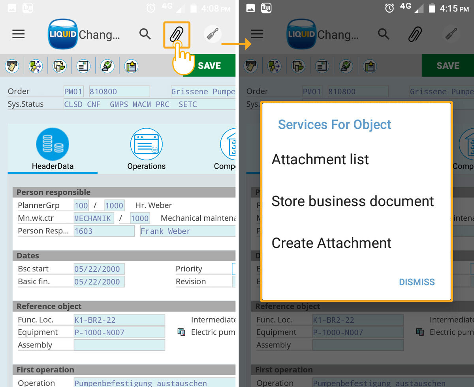Switch to the Operations tab in the left screen
Image resolution: width=474 pixels, height=387 pixels.
(146, 150)
